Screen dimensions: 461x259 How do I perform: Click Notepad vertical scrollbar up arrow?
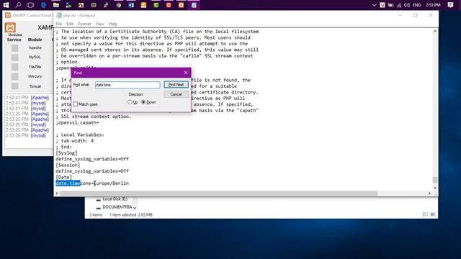tap(435, 31)
